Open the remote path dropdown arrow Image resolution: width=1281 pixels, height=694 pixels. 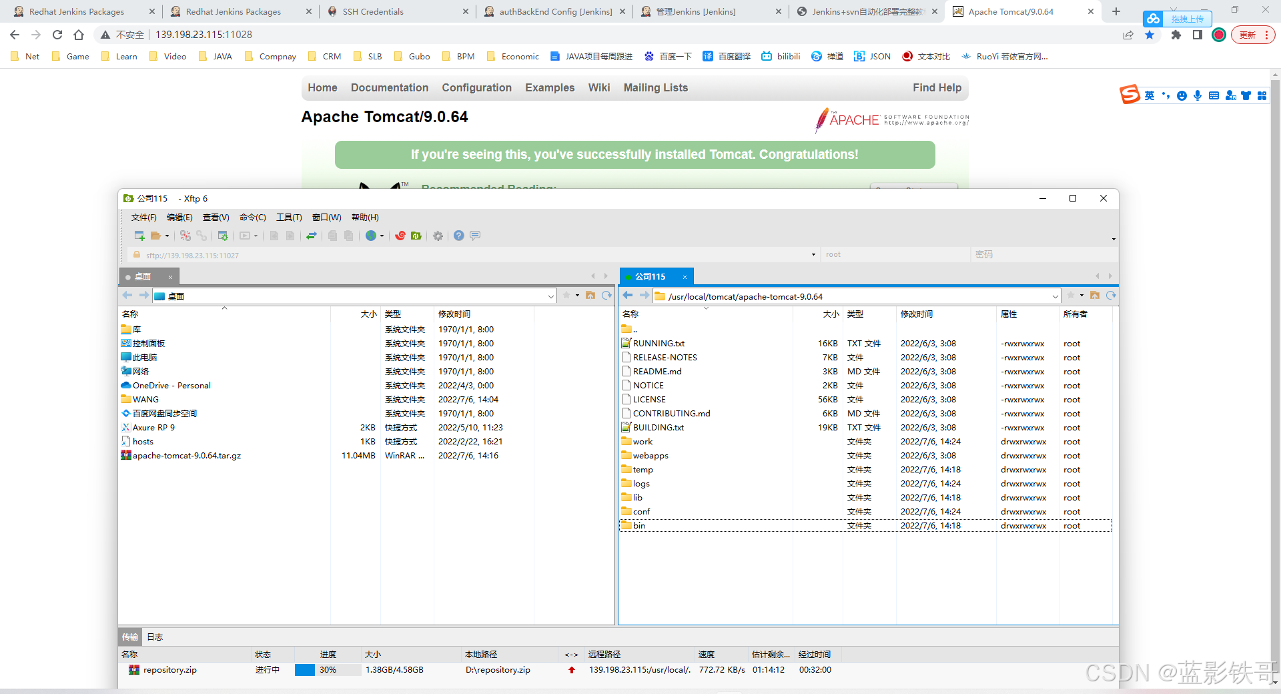tap(1055, 296)
